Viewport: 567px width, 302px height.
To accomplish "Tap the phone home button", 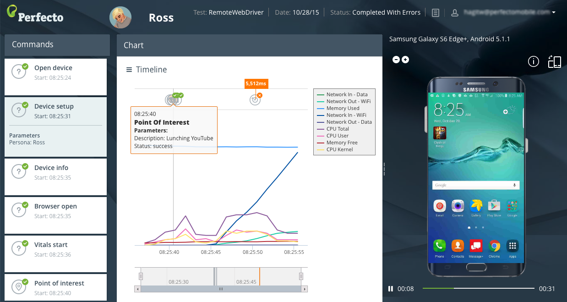I will click(476, 267).
